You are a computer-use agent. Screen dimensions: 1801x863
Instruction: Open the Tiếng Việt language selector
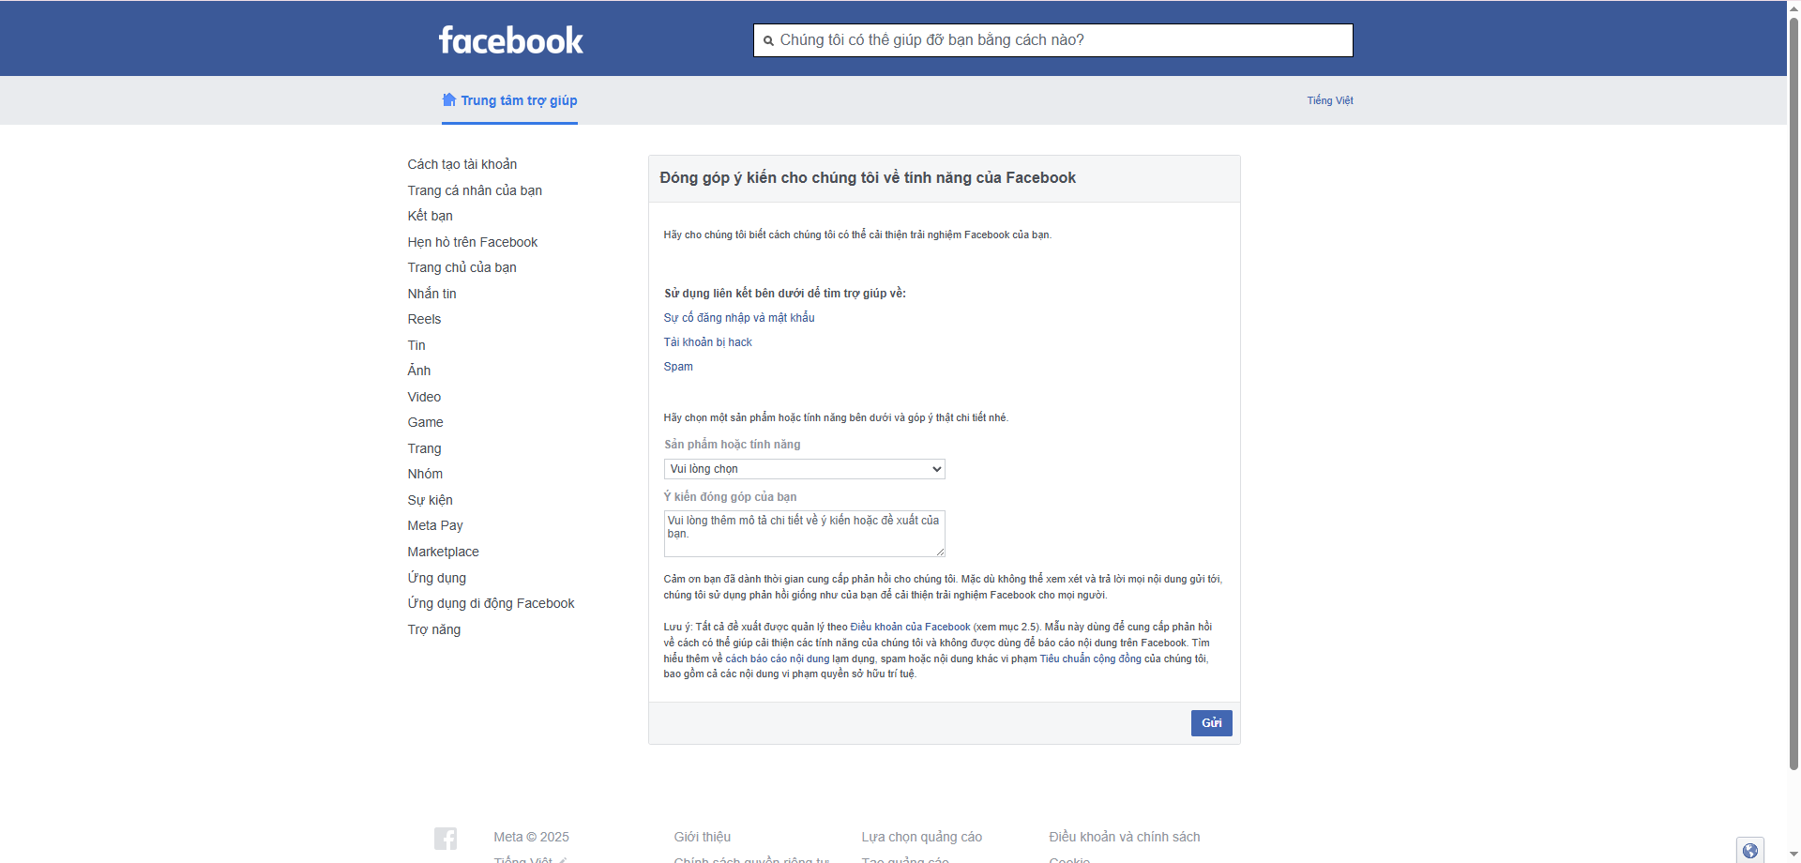pyautogui.click(x=1329, y=100)
